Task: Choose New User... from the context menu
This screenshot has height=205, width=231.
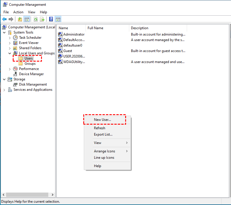Action: (102, 120)
